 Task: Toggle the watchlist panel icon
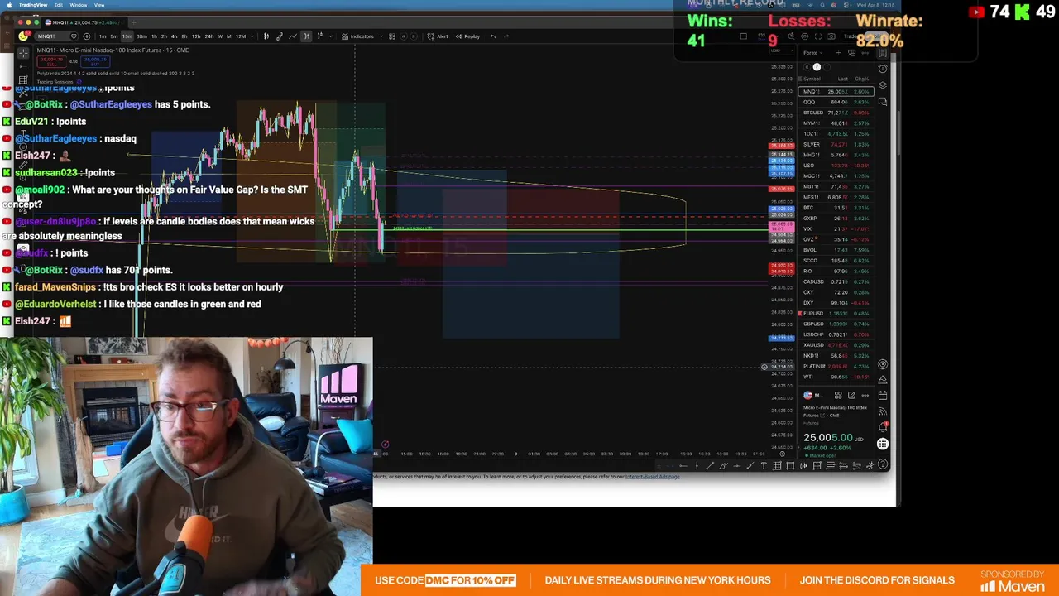click(883, 53)
